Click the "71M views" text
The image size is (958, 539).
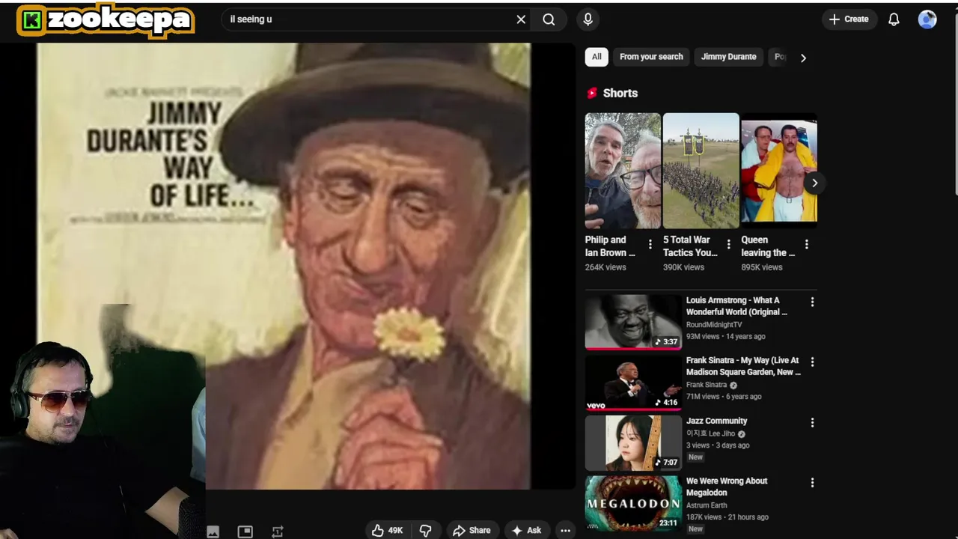[704, 396]
